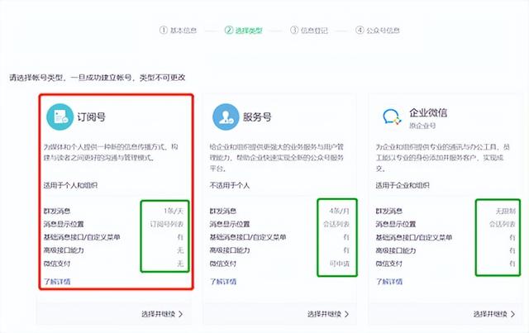Click the 企业微信 选择并继续 button
The height and width of the screenshot is (333, 529).
(x=494, y=314)
